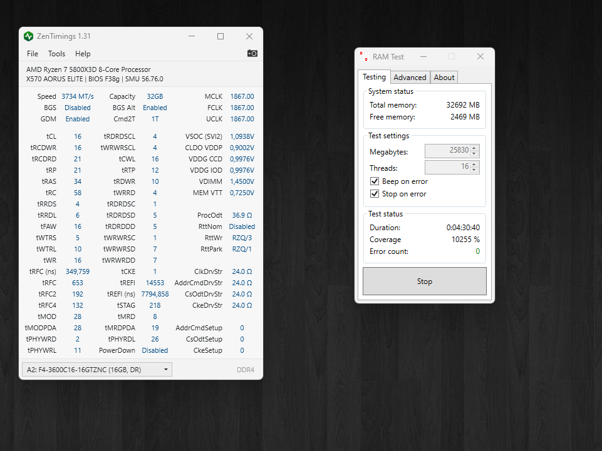
Task: Click the RAM Test app icon in title bar
Action: coord(363,57)
